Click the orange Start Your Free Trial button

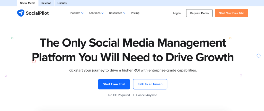pos(232,13)
